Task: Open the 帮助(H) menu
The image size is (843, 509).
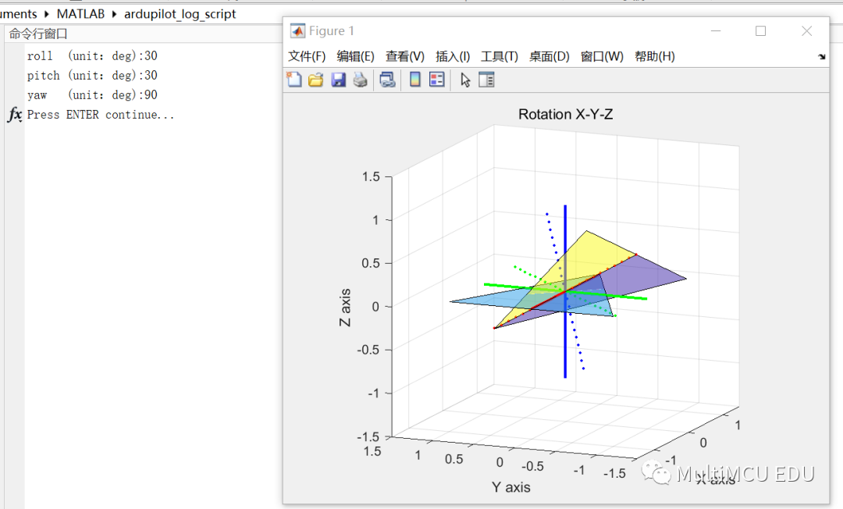Action: pos(654,56)
